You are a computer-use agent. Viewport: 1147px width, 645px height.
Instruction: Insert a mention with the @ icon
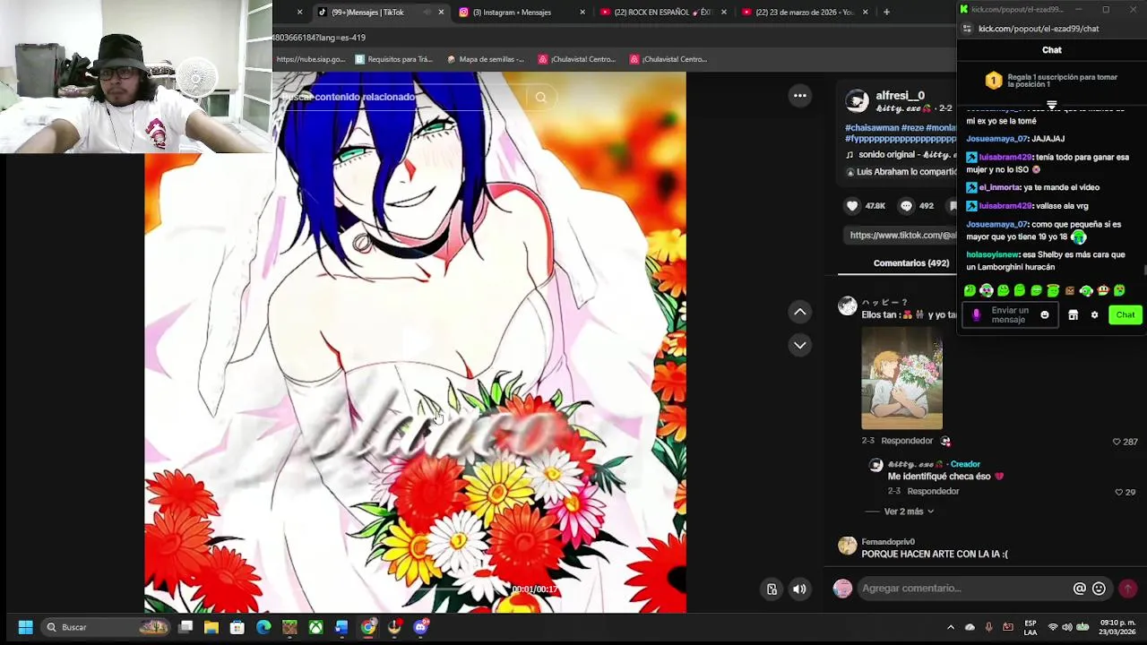click(1079, 589)
